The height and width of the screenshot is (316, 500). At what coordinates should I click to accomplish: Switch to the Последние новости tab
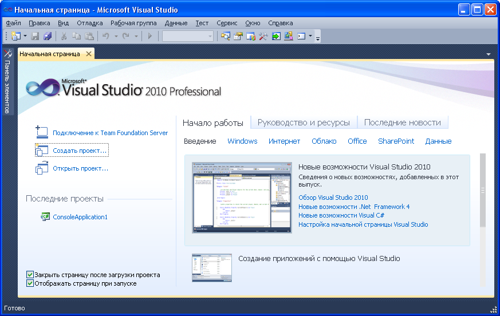click(x=403, y=123)
